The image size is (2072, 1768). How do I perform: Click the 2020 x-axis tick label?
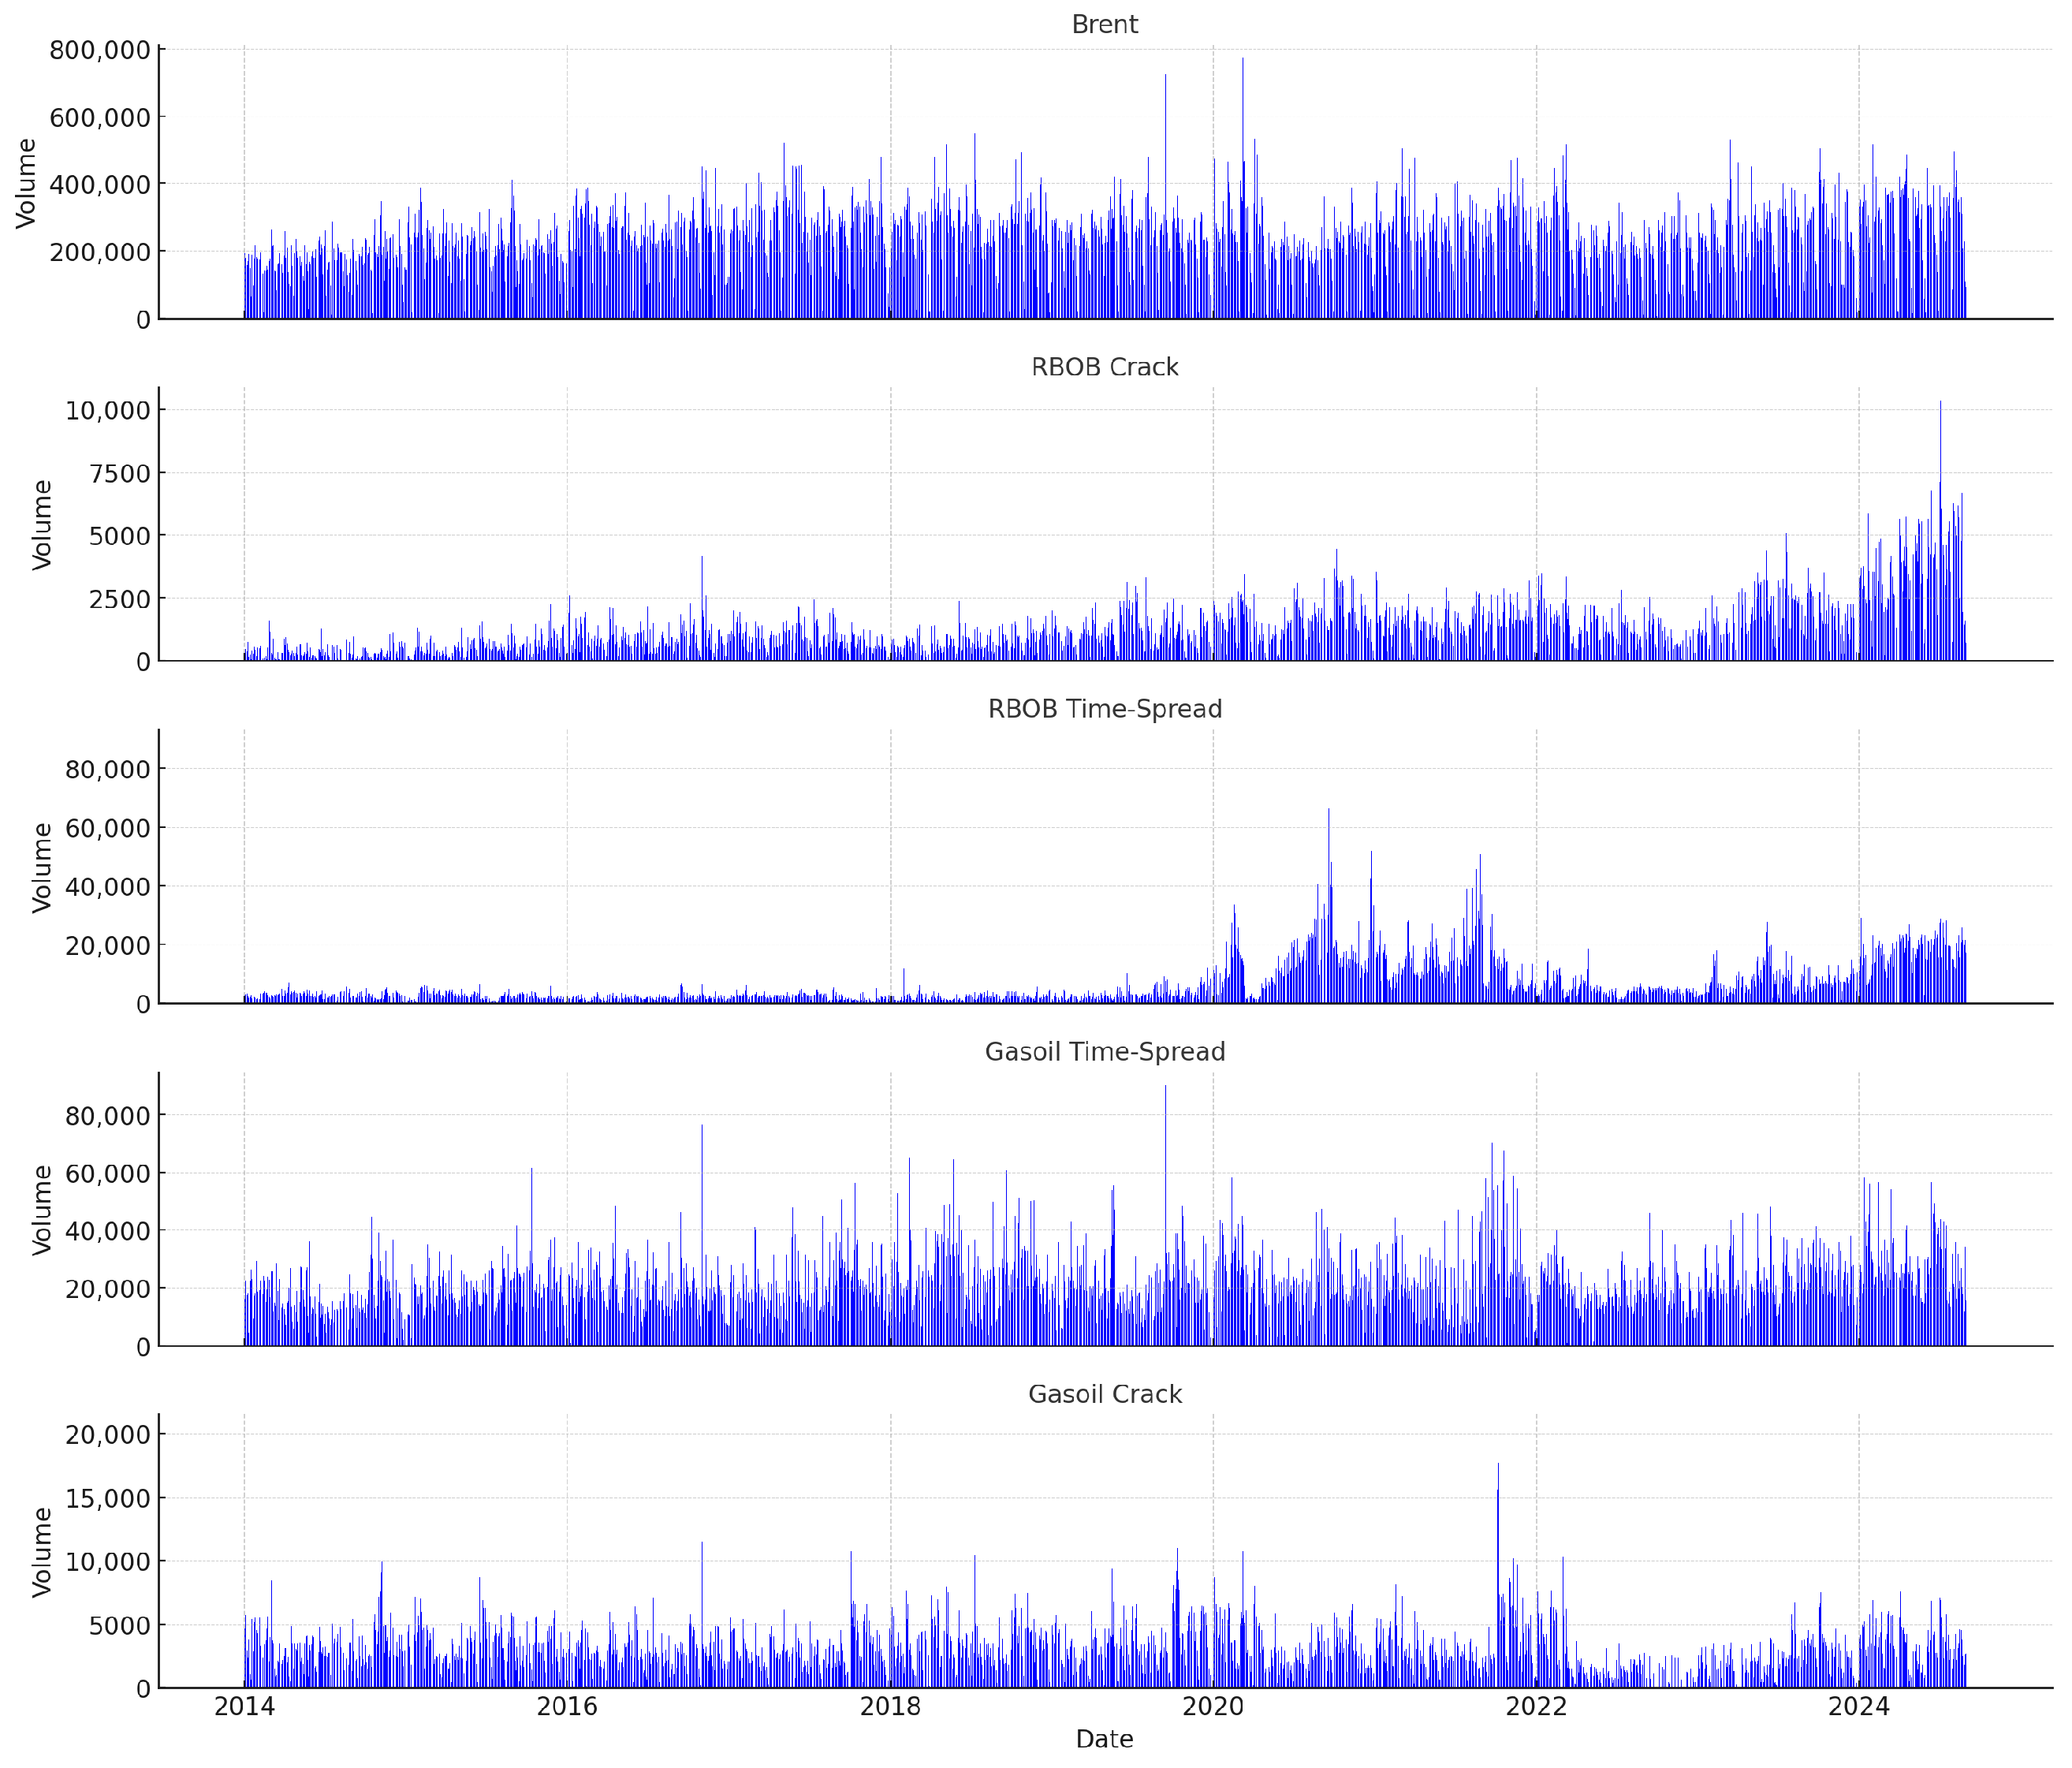tap(1213, 1707)
